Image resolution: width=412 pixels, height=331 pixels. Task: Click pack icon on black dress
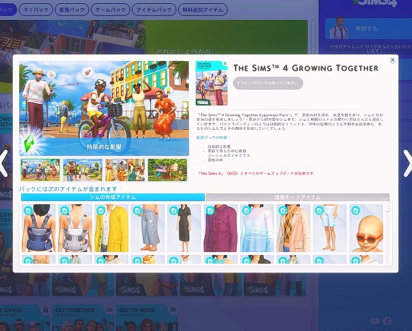pyautogui.click(x=174, y=210)
